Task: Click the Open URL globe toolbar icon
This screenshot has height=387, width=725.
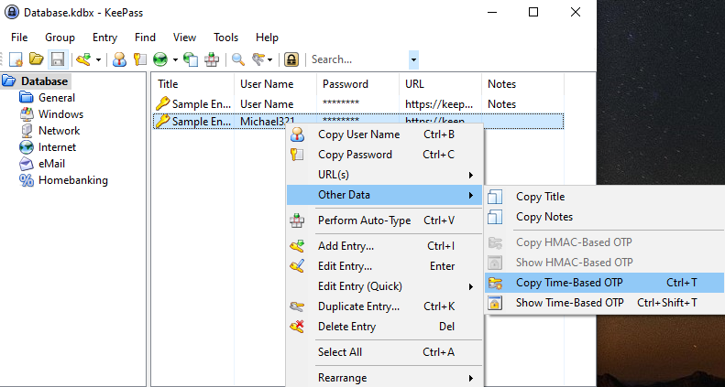Action: 160,59
